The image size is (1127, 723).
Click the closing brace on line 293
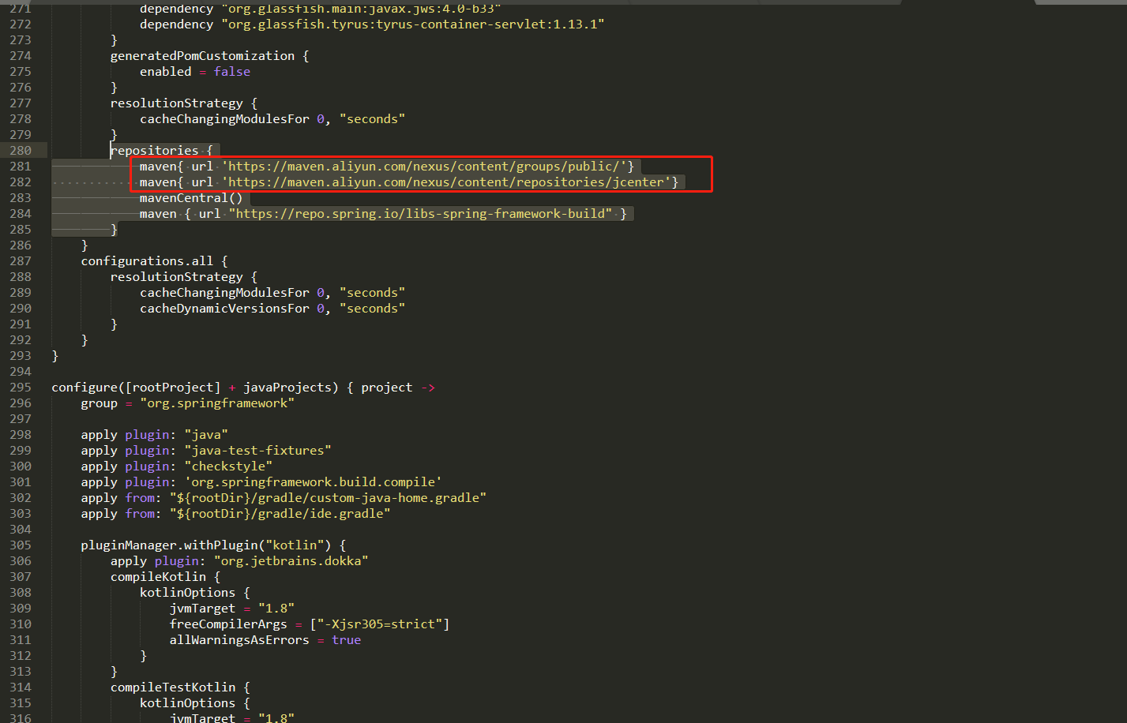pos(55,356)
